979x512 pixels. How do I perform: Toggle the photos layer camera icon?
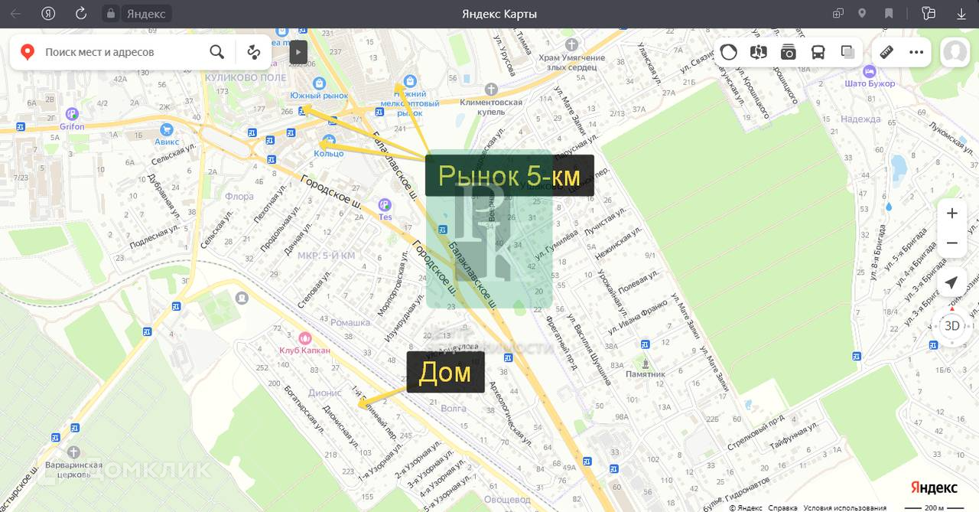pyautogui.click(x=788, y=52)
